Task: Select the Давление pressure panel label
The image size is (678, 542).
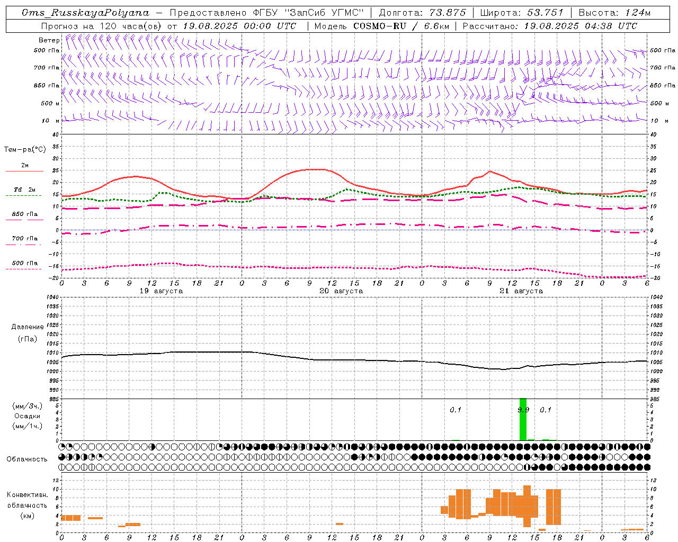Action: [x=28, y=327]
